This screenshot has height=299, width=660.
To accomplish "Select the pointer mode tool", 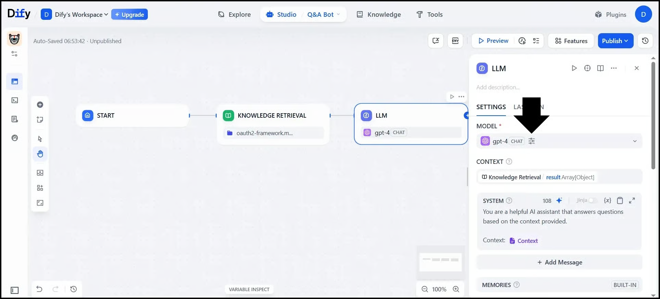I will tap(40, 139).
